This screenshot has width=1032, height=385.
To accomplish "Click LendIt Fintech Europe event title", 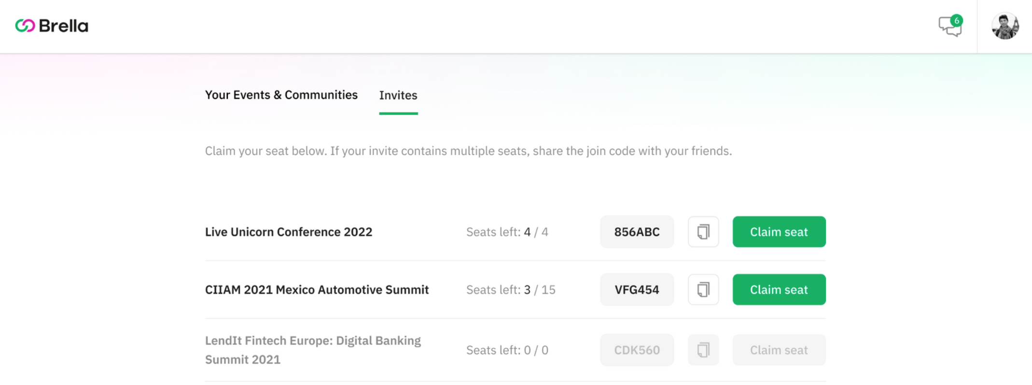I will (x=313, y=350).
